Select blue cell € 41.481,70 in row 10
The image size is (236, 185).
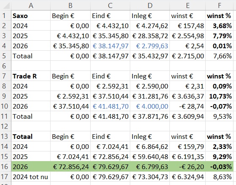(110, 106)
